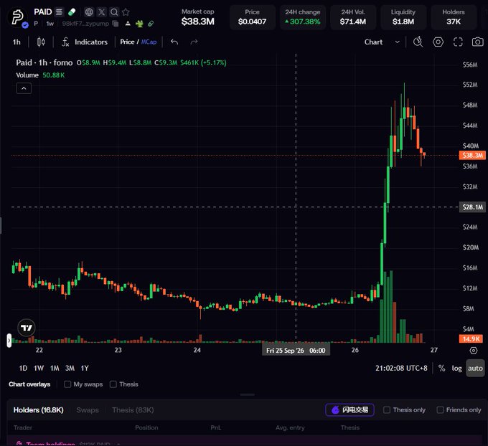
Task: Select the 1D time range
Action: pyautogui.click(x=24, y=369)
